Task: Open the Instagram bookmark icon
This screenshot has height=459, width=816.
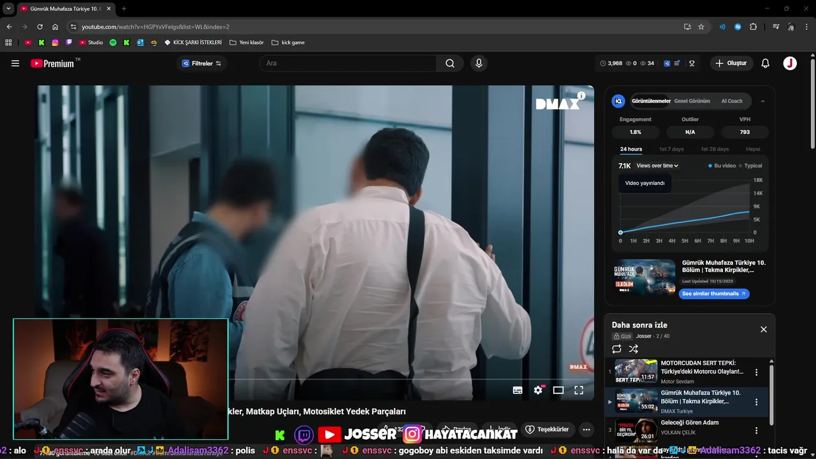Action: [x=55, y=43]
